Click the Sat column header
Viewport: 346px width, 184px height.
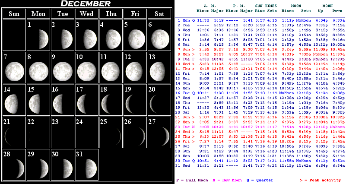tap(159, 14)
